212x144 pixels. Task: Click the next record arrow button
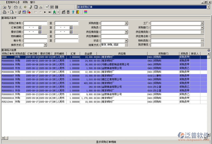point(45,12)
